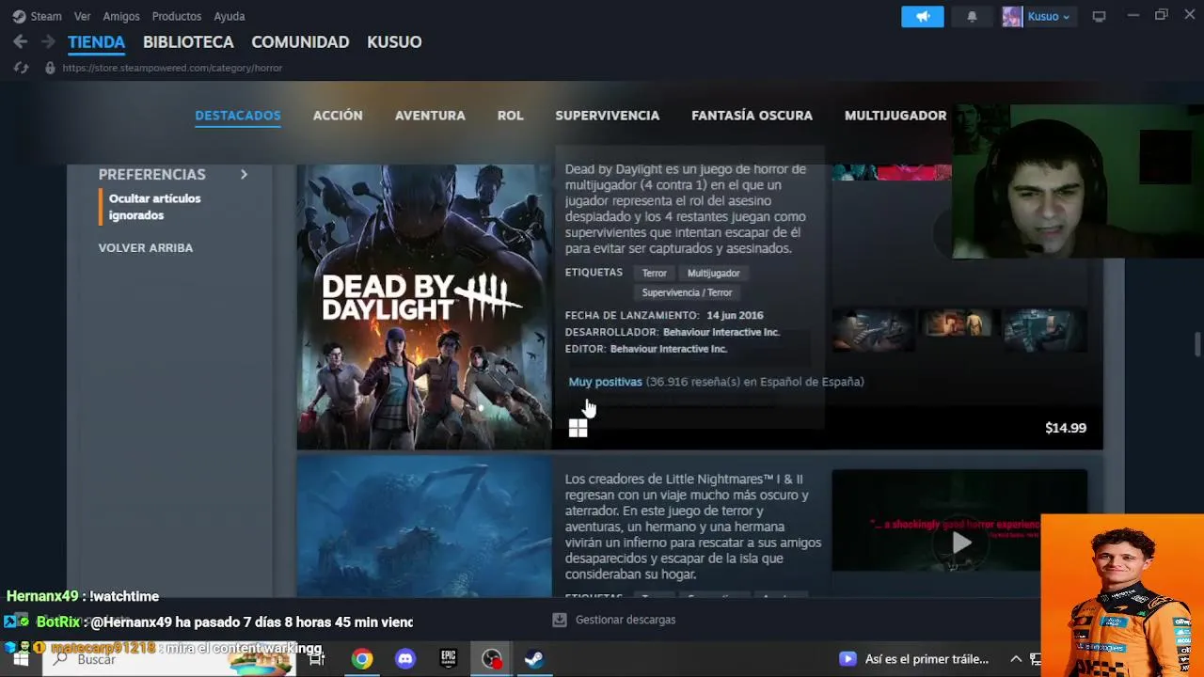Open the Little Nightmares creators game cover
Viewport: 1204px width, 677px height.
point(424,527)
